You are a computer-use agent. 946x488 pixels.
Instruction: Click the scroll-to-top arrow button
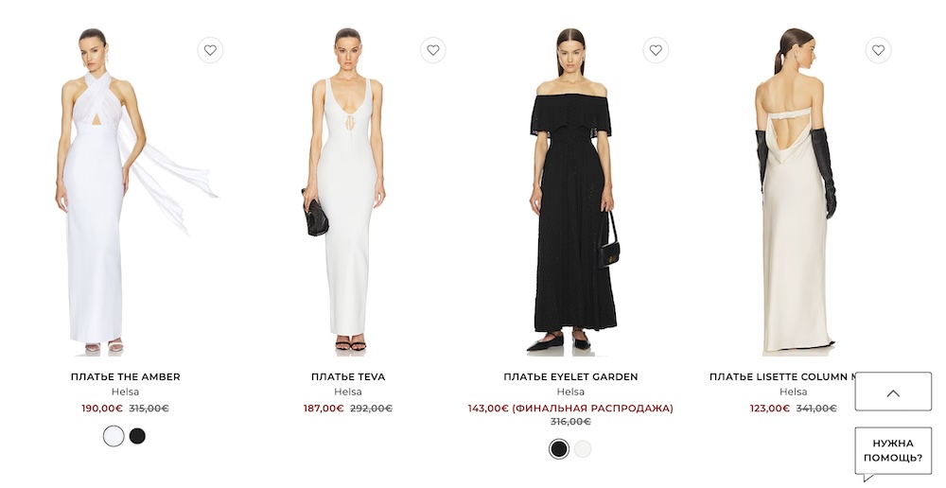click(x=894, y=392)
